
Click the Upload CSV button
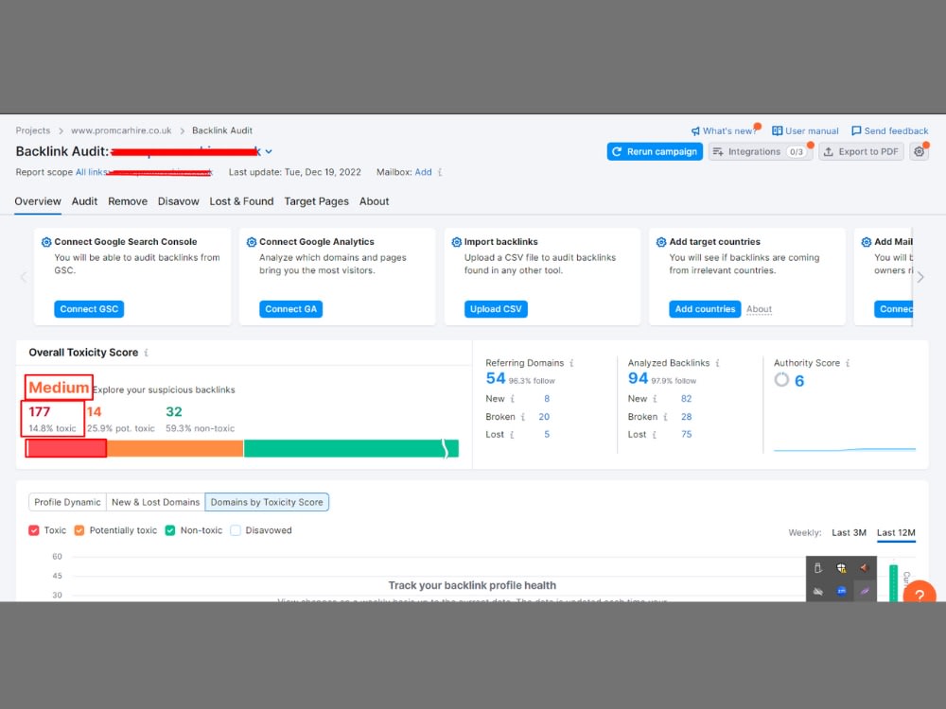tap(496, 309)
